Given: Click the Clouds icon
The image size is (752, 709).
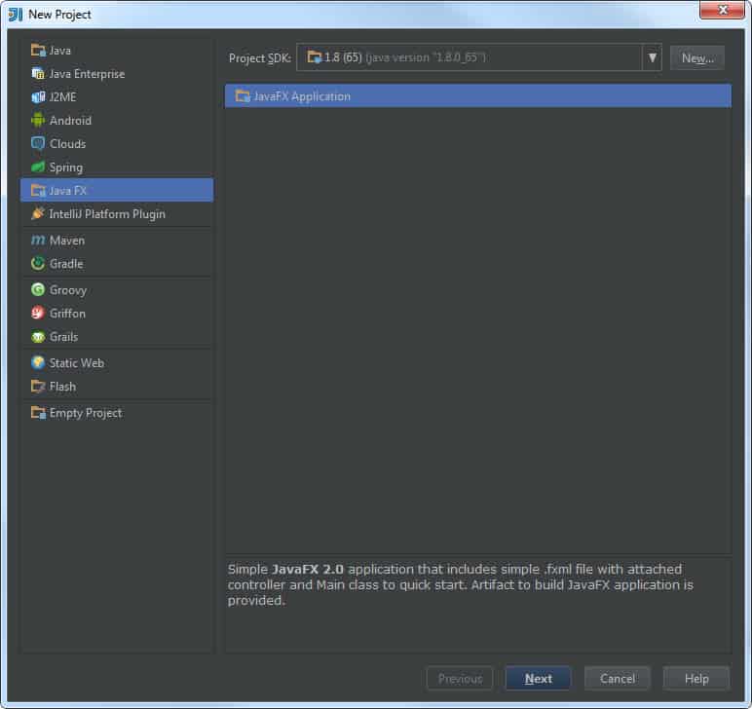Looking at the screenshot, I should point(38,143).
